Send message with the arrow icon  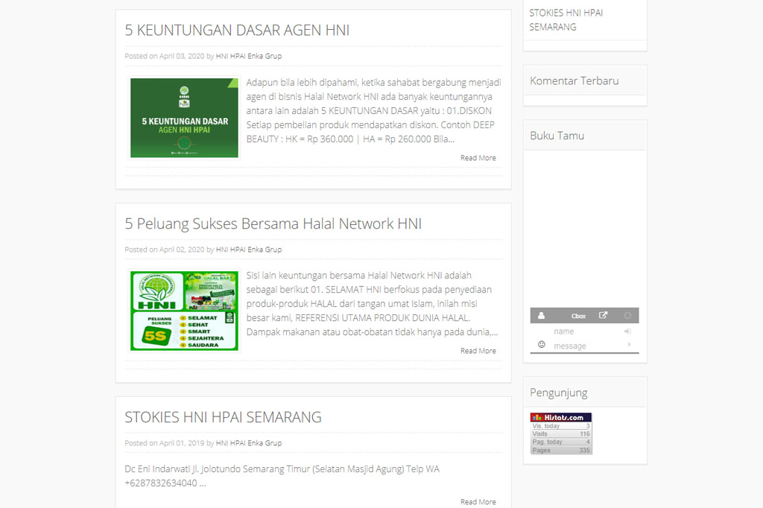pyautogui.click(x=629, y=345)
